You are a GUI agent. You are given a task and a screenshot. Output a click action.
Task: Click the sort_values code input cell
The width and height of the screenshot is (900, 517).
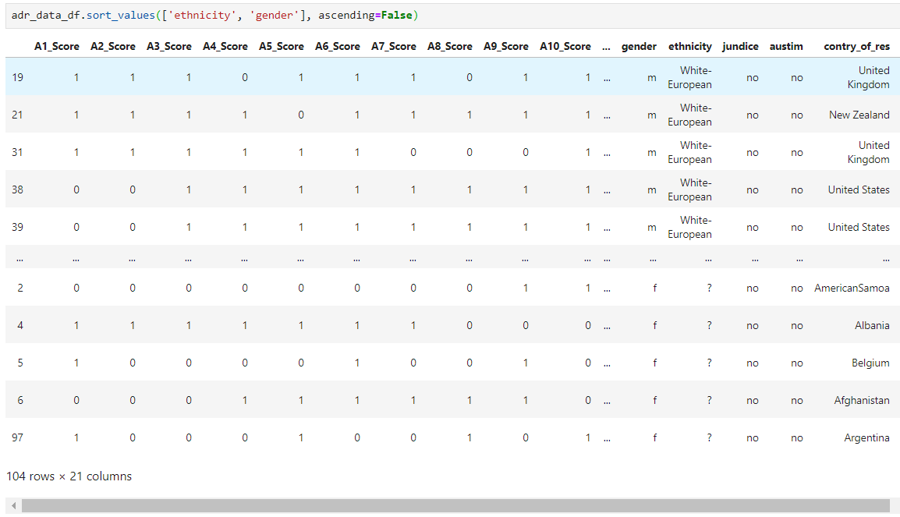pyautogui.click(x=452, y=16)
